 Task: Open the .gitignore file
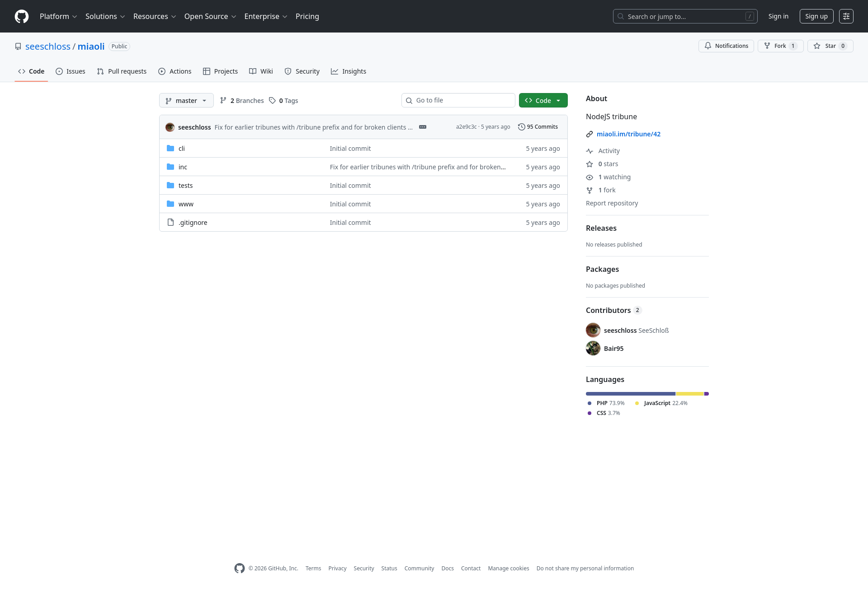193,223
